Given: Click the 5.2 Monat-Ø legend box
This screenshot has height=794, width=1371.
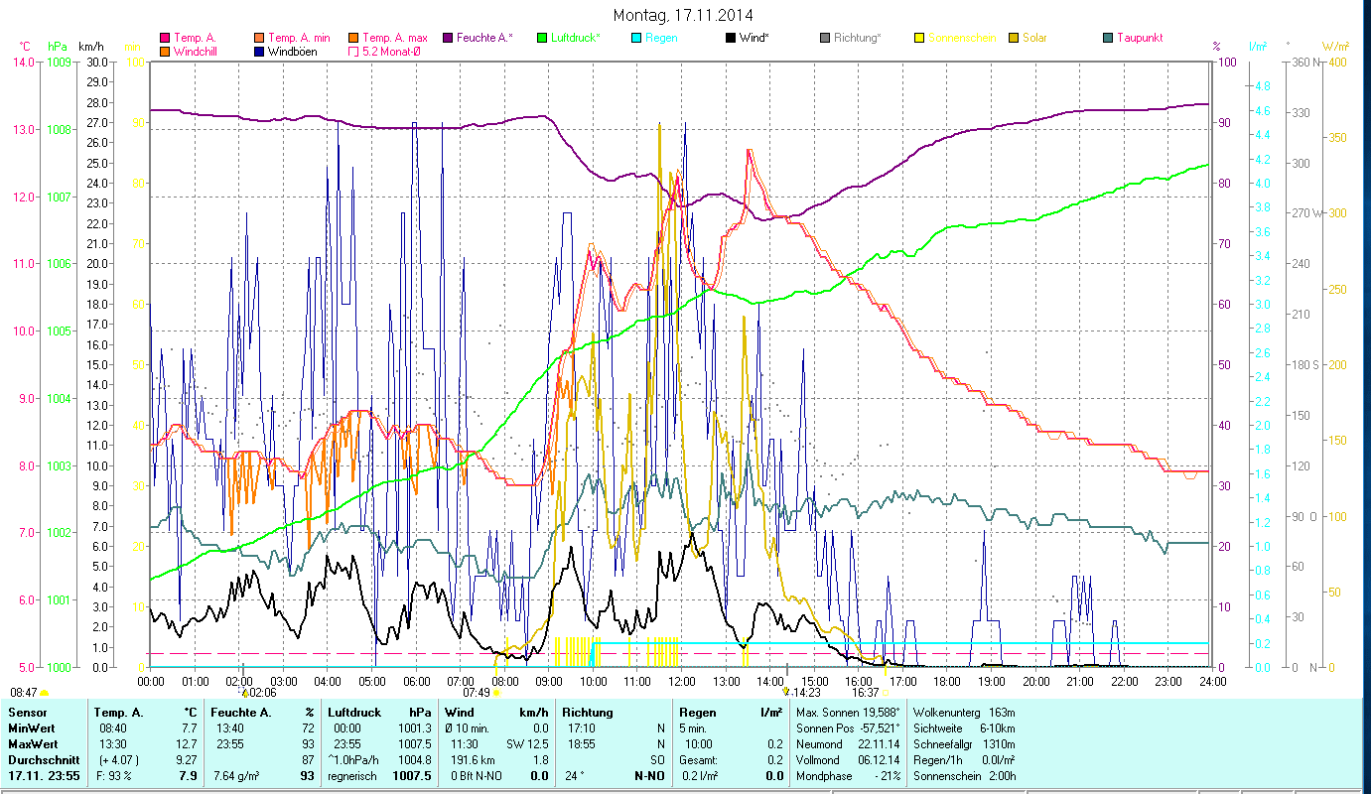Looking at the screenshot, I should pos(353,51).
